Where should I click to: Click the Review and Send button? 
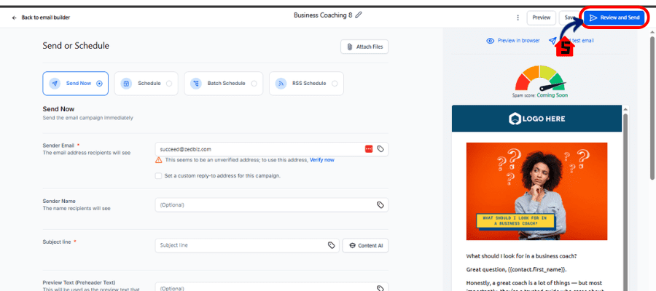point(614,17)
